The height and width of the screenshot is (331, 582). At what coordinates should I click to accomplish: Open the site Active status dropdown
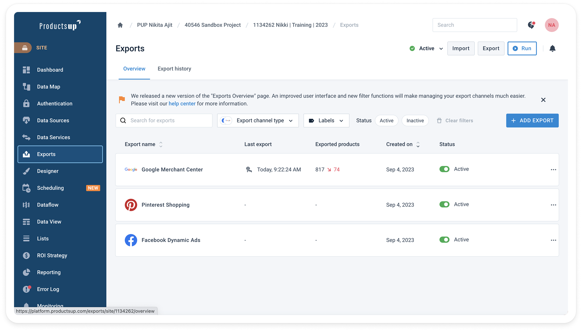[x=426, y=48]
